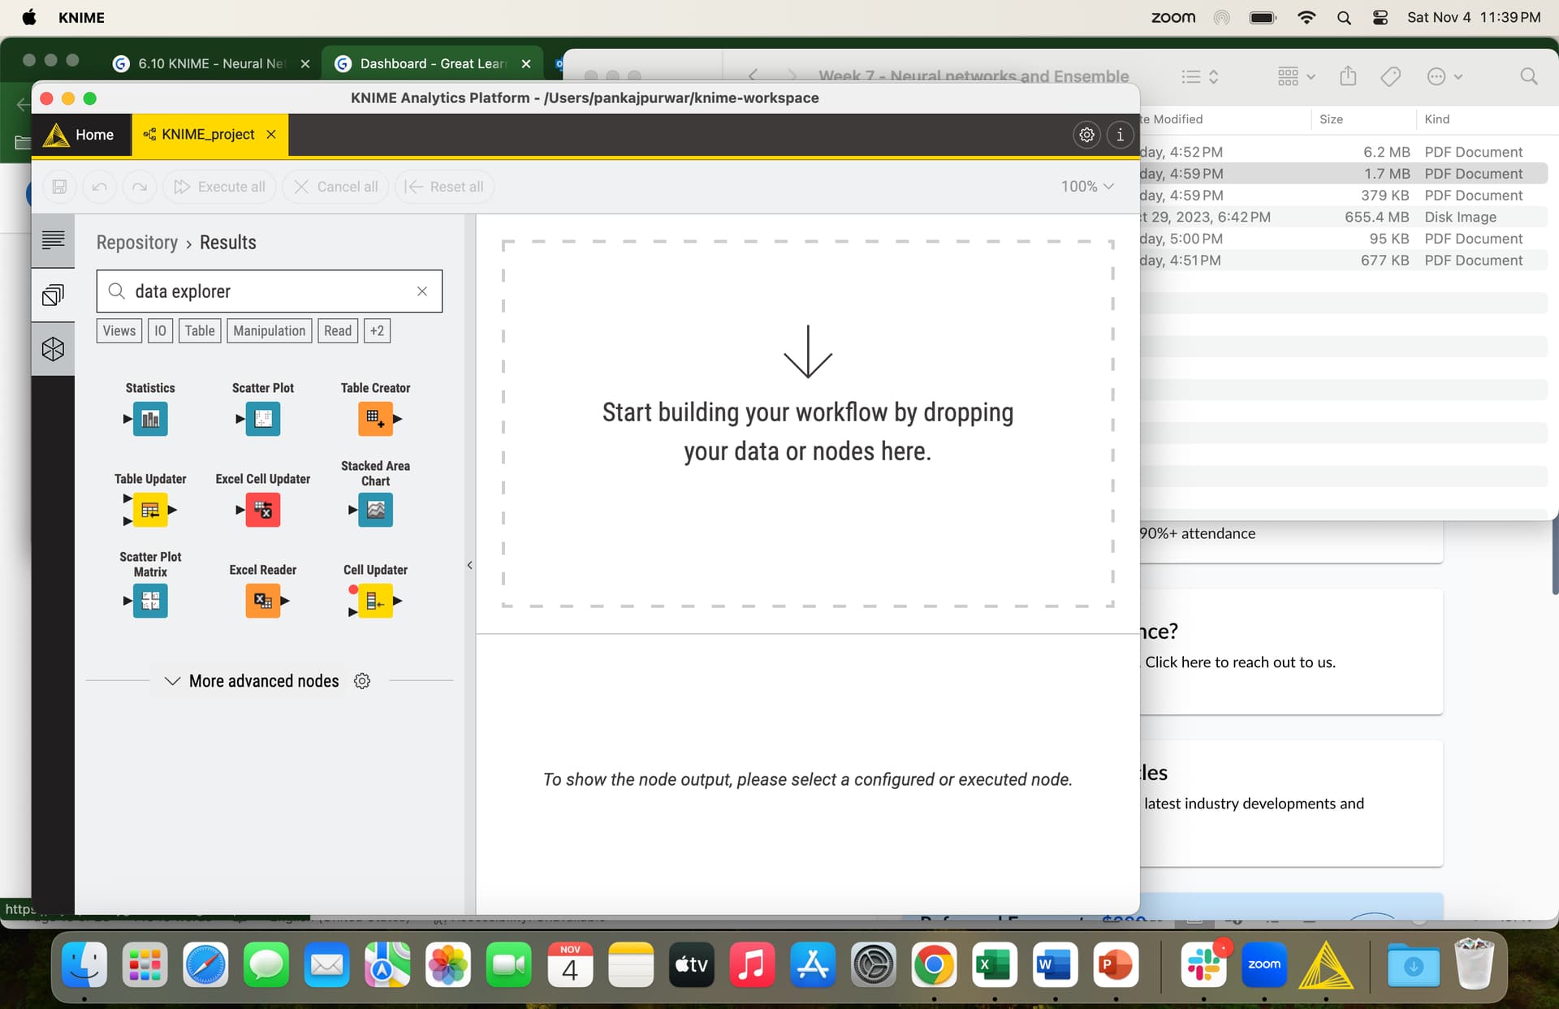Image resolution: width=1559 pixels, height=1009 pixels.
Task: Go back in the Finder window
Action: (x=753, y=75)
